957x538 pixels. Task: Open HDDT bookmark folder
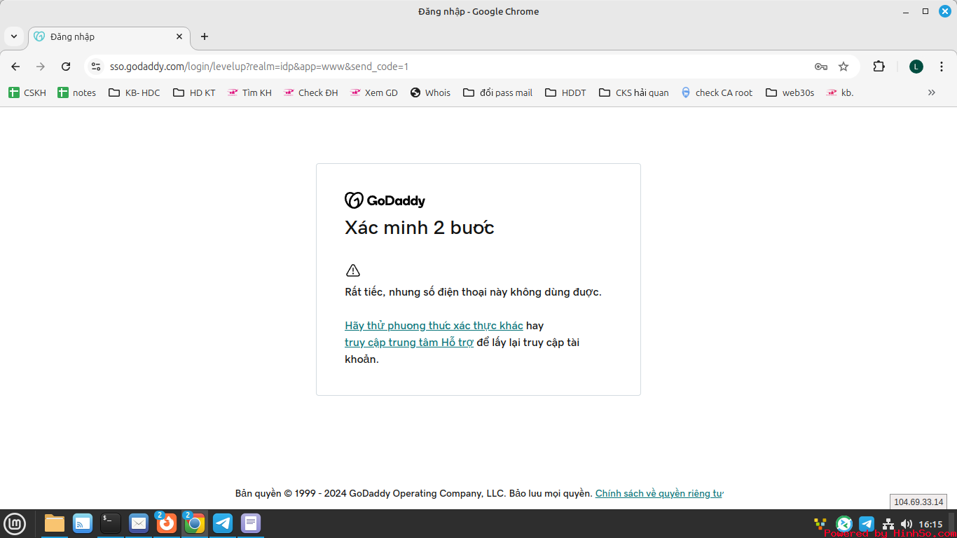(x=565, y=92)
